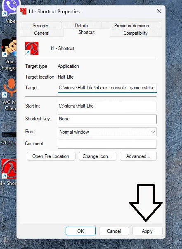This screenshot has width=182, height=249.
Task: Click the Cancel button
Action: (114, 231)
